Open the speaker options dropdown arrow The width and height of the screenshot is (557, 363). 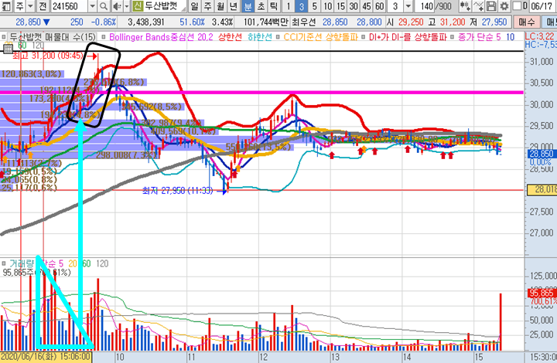pyautogui.click(x=126, y=6)
